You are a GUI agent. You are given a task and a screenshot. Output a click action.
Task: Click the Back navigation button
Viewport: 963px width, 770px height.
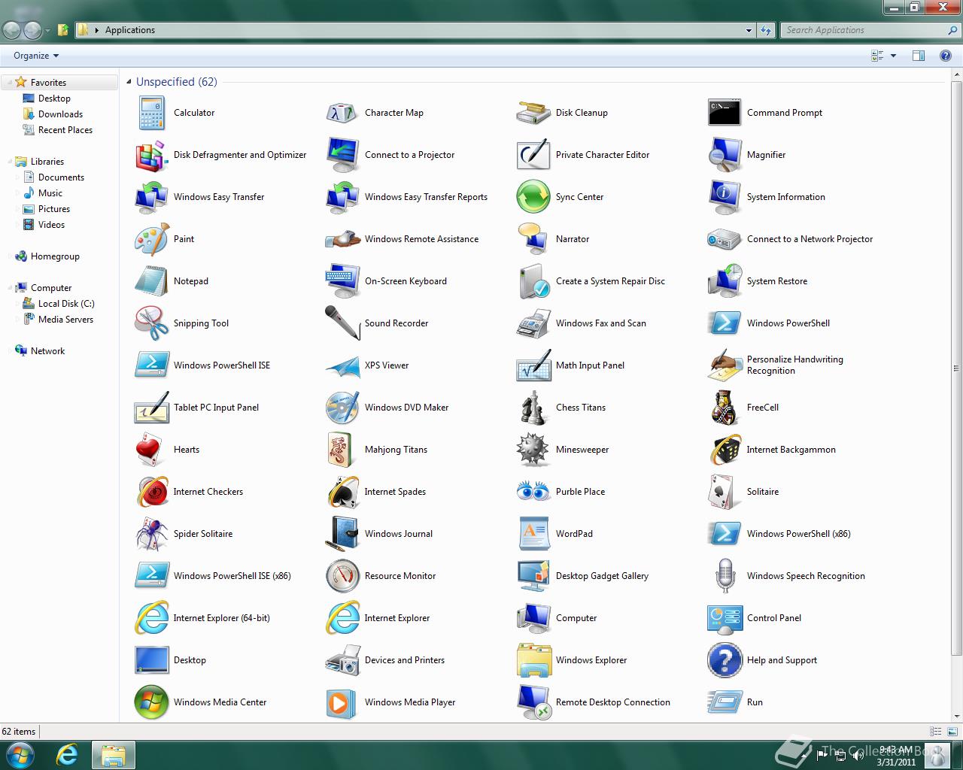pos(12,30)
